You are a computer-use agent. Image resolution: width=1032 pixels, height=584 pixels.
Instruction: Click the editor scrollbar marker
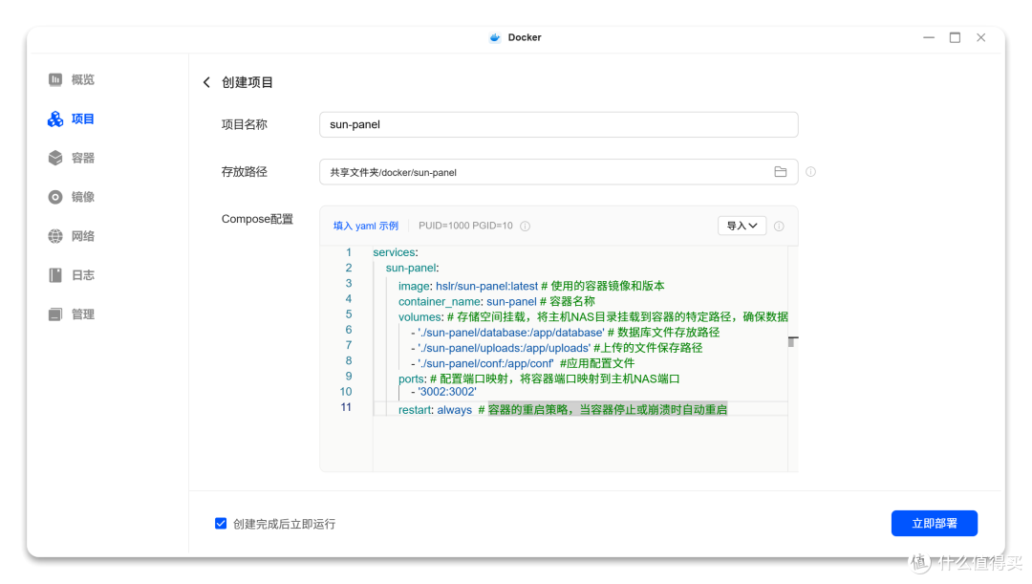click(x=792, y=342)
